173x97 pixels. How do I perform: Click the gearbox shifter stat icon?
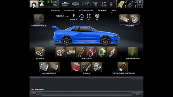(x=89, y=16)
